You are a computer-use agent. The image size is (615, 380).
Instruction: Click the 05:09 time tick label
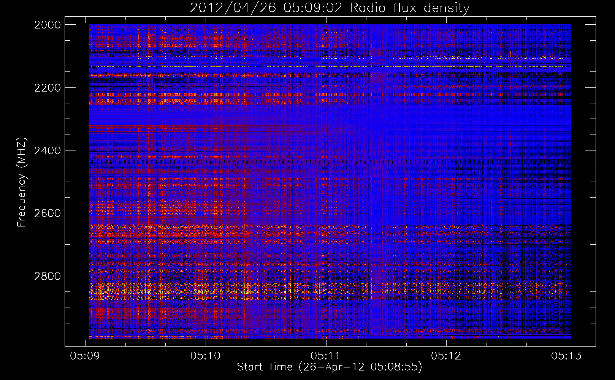[x=85, y=356]
